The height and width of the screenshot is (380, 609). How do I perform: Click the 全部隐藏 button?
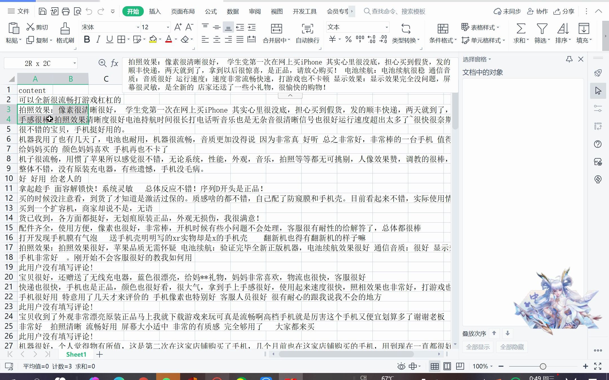tap(512, 347)
